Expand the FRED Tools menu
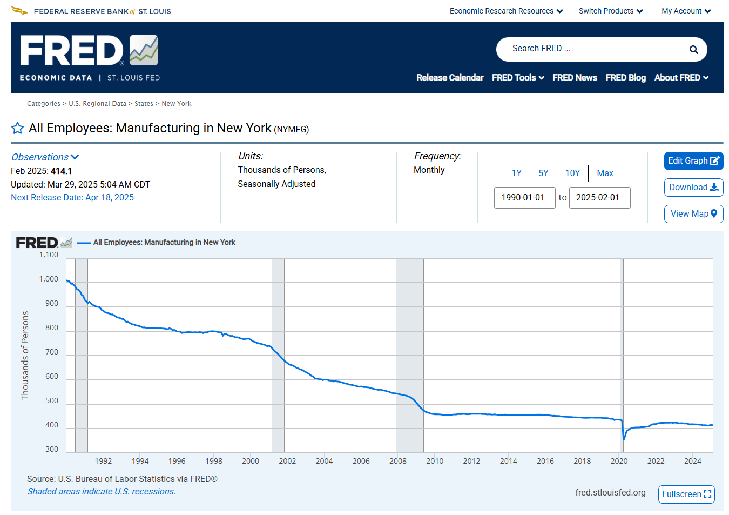Screen dimensions: 729x515 coord(518,78)
